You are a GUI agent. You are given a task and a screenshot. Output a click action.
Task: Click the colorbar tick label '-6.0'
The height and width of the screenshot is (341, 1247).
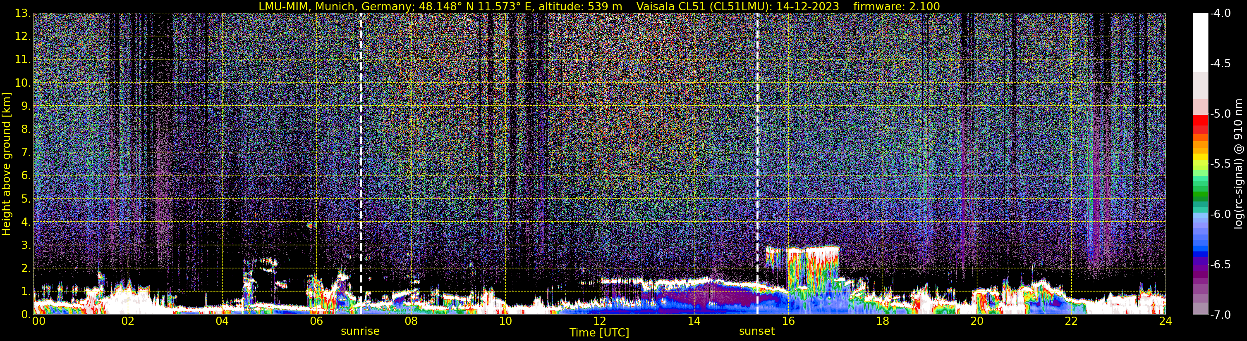tap(1220, 214)
